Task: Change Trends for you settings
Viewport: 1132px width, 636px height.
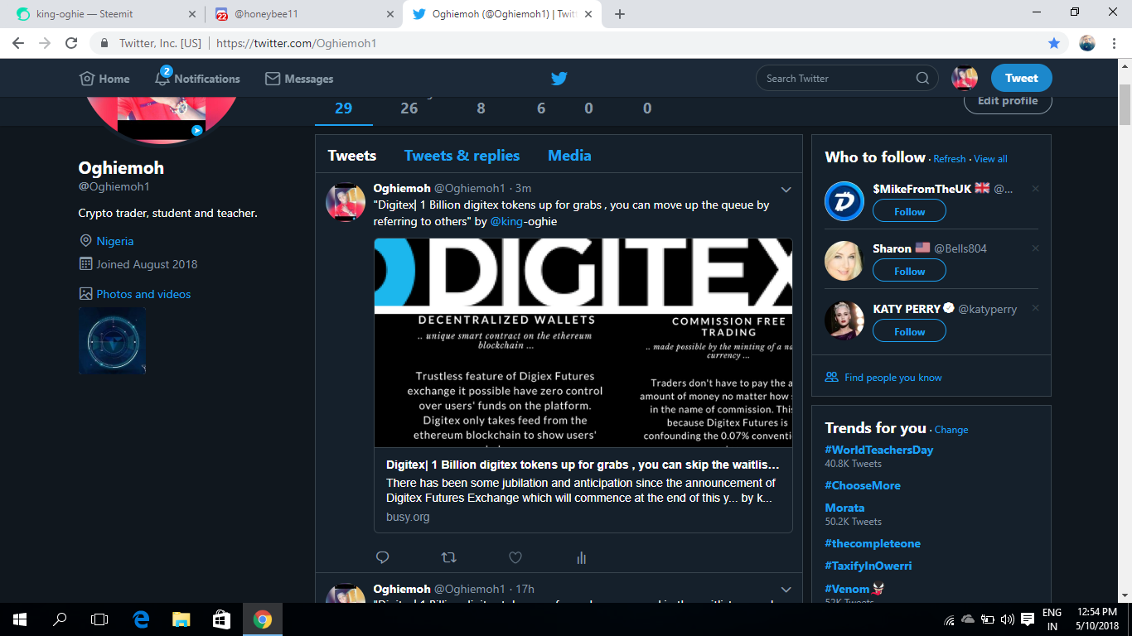Action: (951, 430)
